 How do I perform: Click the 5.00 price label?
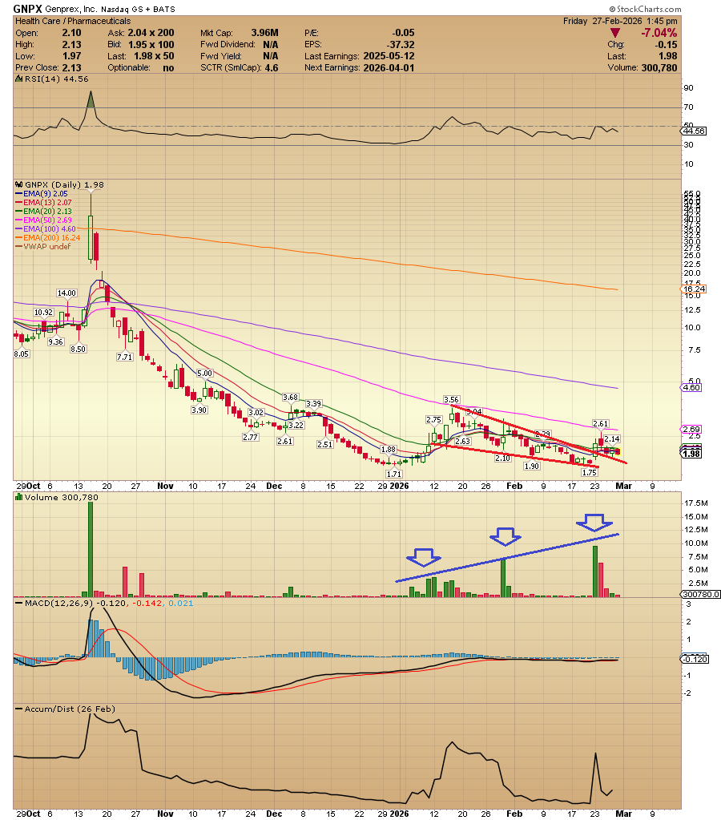(x=204, y=374)
